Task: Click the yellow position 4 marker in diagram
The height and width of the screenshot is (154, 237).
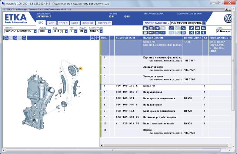Action: (x=81, y=68)
